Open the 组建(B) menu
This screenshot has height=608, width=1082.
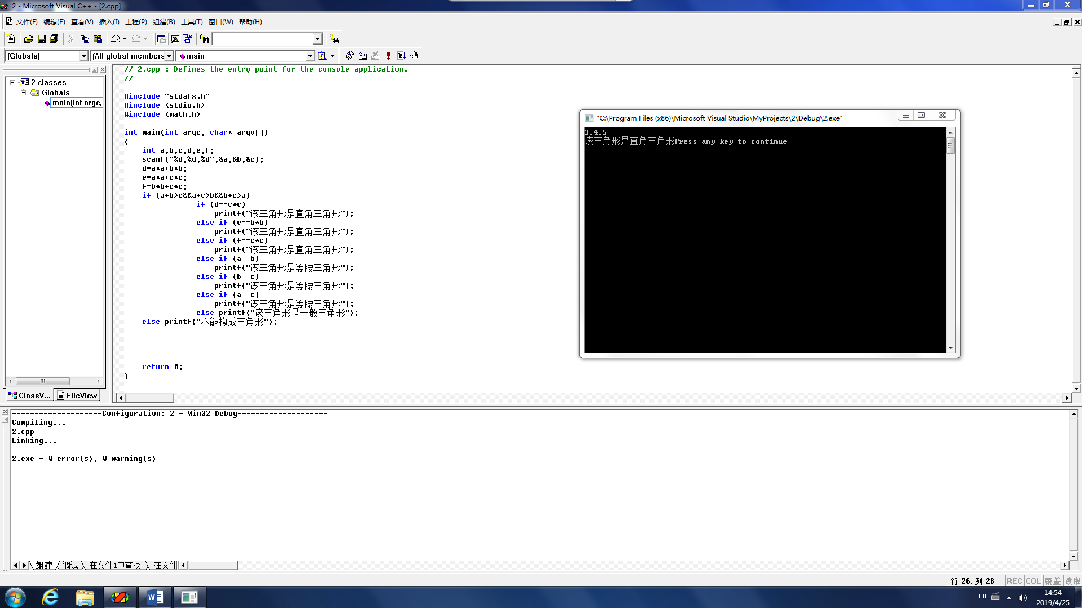pos(164,22)
